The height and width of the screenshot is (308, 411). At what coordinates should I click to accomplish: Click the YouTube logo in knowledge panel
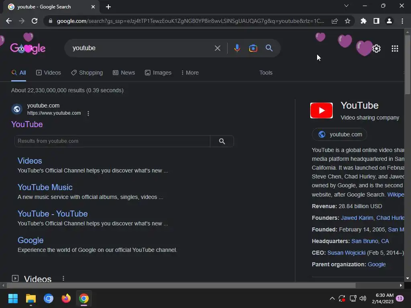pos(321,111)
